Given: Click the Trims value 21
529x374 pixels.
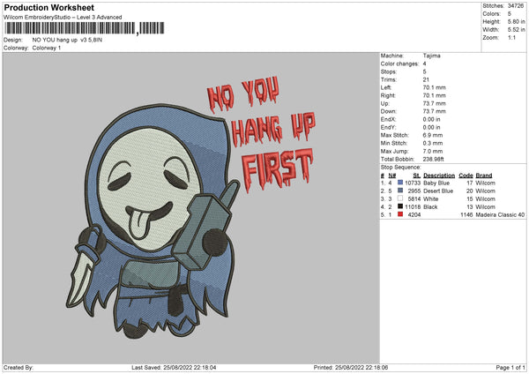Looking at the screenshot, I should [x=426, y=79].
